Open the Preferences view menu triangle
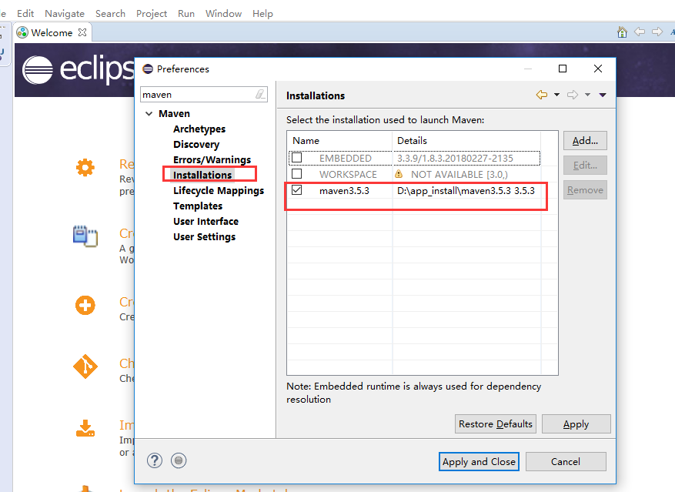The height and width of the screenshot is (492, 675). [x=603, y=95]
